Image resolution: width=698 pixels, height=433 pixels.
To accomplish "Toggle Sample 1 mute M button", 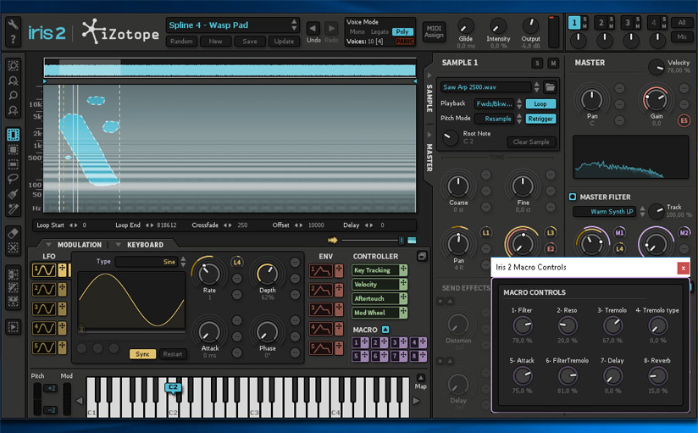I will pos(553,64).
